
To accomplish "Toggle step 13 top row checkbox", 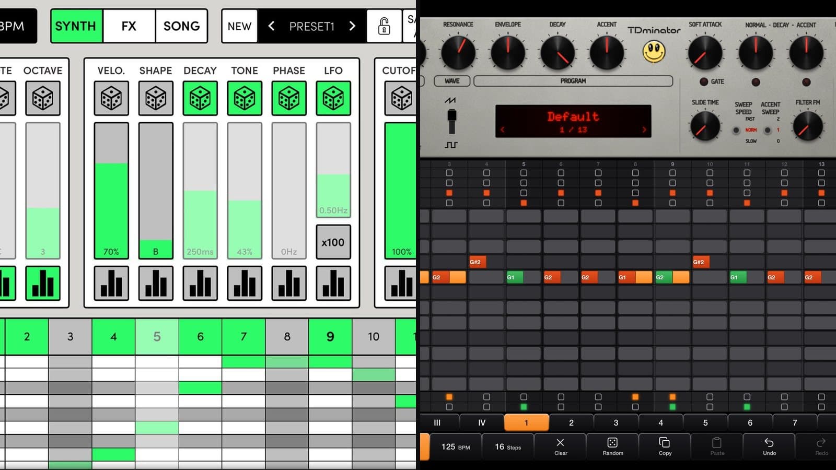I will coord(821,173).
